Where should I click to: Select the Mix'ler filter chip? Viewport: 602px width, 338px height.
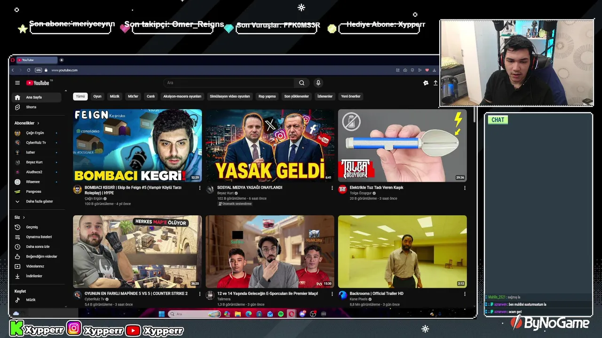[133, 96]
